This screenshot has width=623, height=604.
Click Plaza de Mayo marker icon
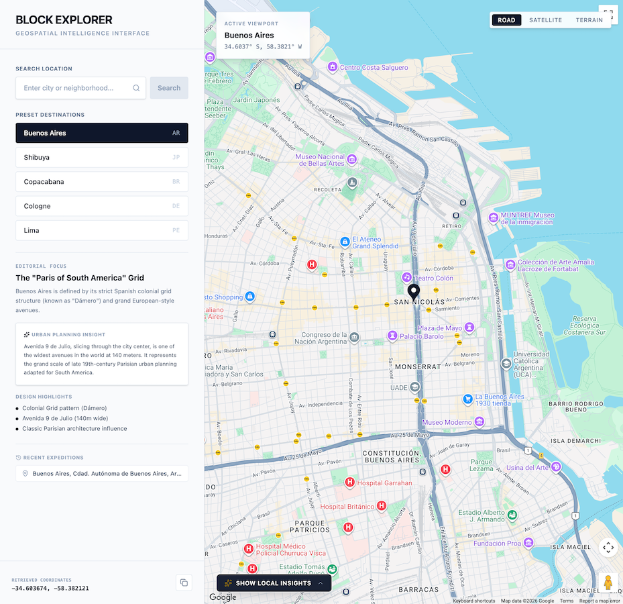click(x=469, y=328)
